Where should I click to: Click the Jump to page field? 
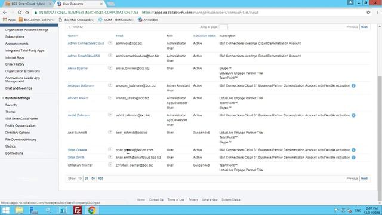click(223, 27)
